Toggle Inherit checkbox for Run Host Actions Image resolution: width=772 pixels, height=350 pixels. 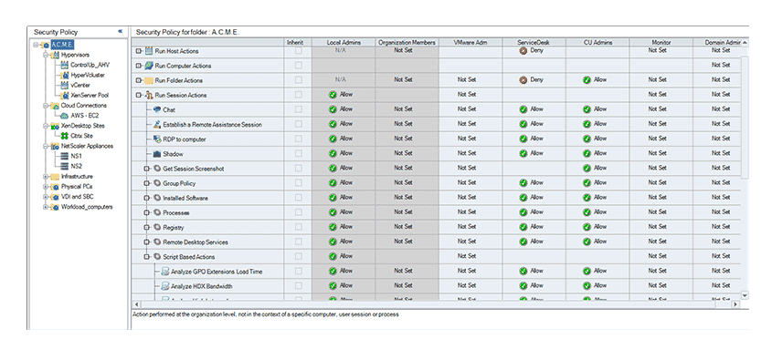(x=299, y=50)
